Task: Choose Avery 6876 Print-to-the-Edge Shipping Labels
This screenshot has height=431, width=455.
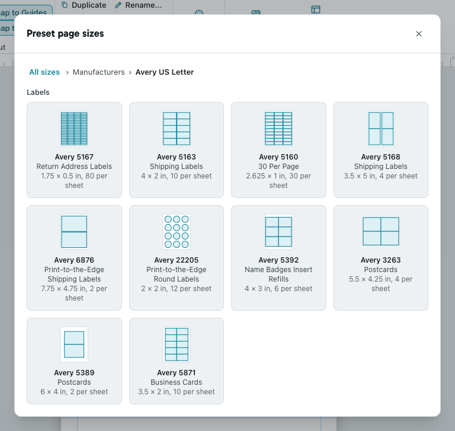Action: tap(74, 258)
